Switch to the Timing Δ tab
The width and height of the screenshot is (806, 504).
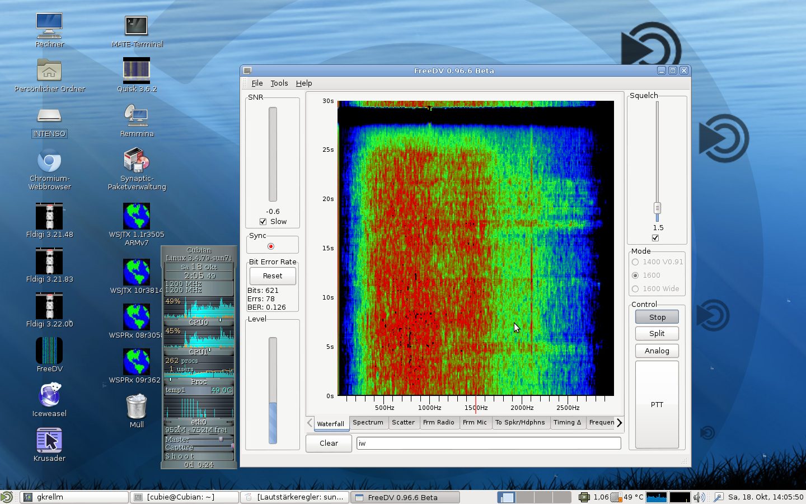[567, 423]
